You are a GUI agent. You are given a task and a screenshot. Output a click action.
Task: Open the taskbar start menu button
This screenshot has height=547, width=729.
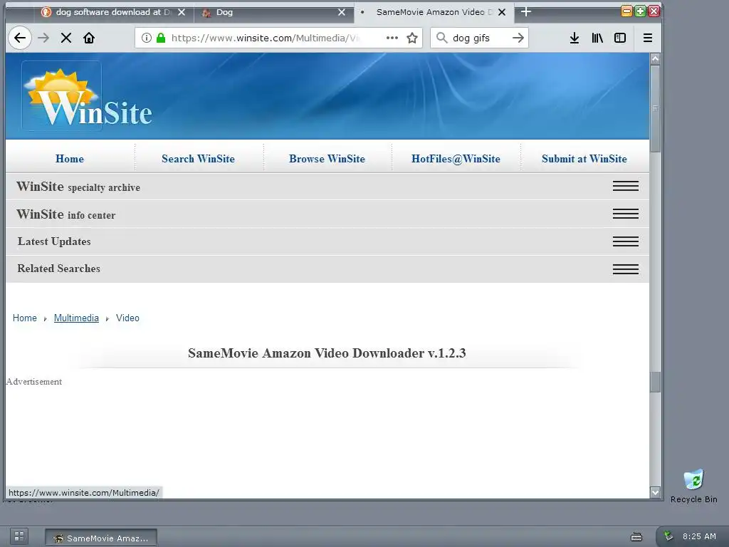point(19,536)
